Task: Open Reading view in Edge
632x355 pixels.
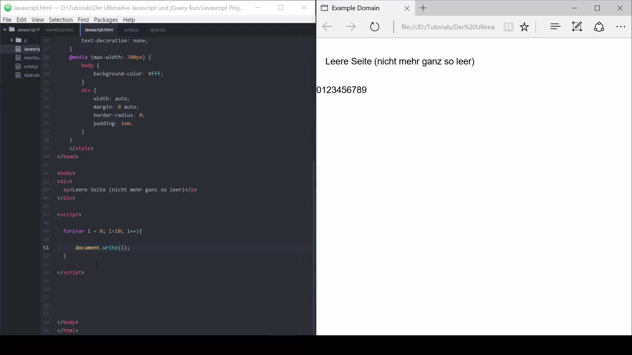Action: (x=508, y=27)
